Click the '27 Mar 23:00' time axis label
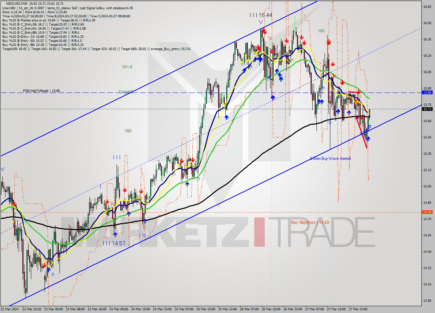 358,309
